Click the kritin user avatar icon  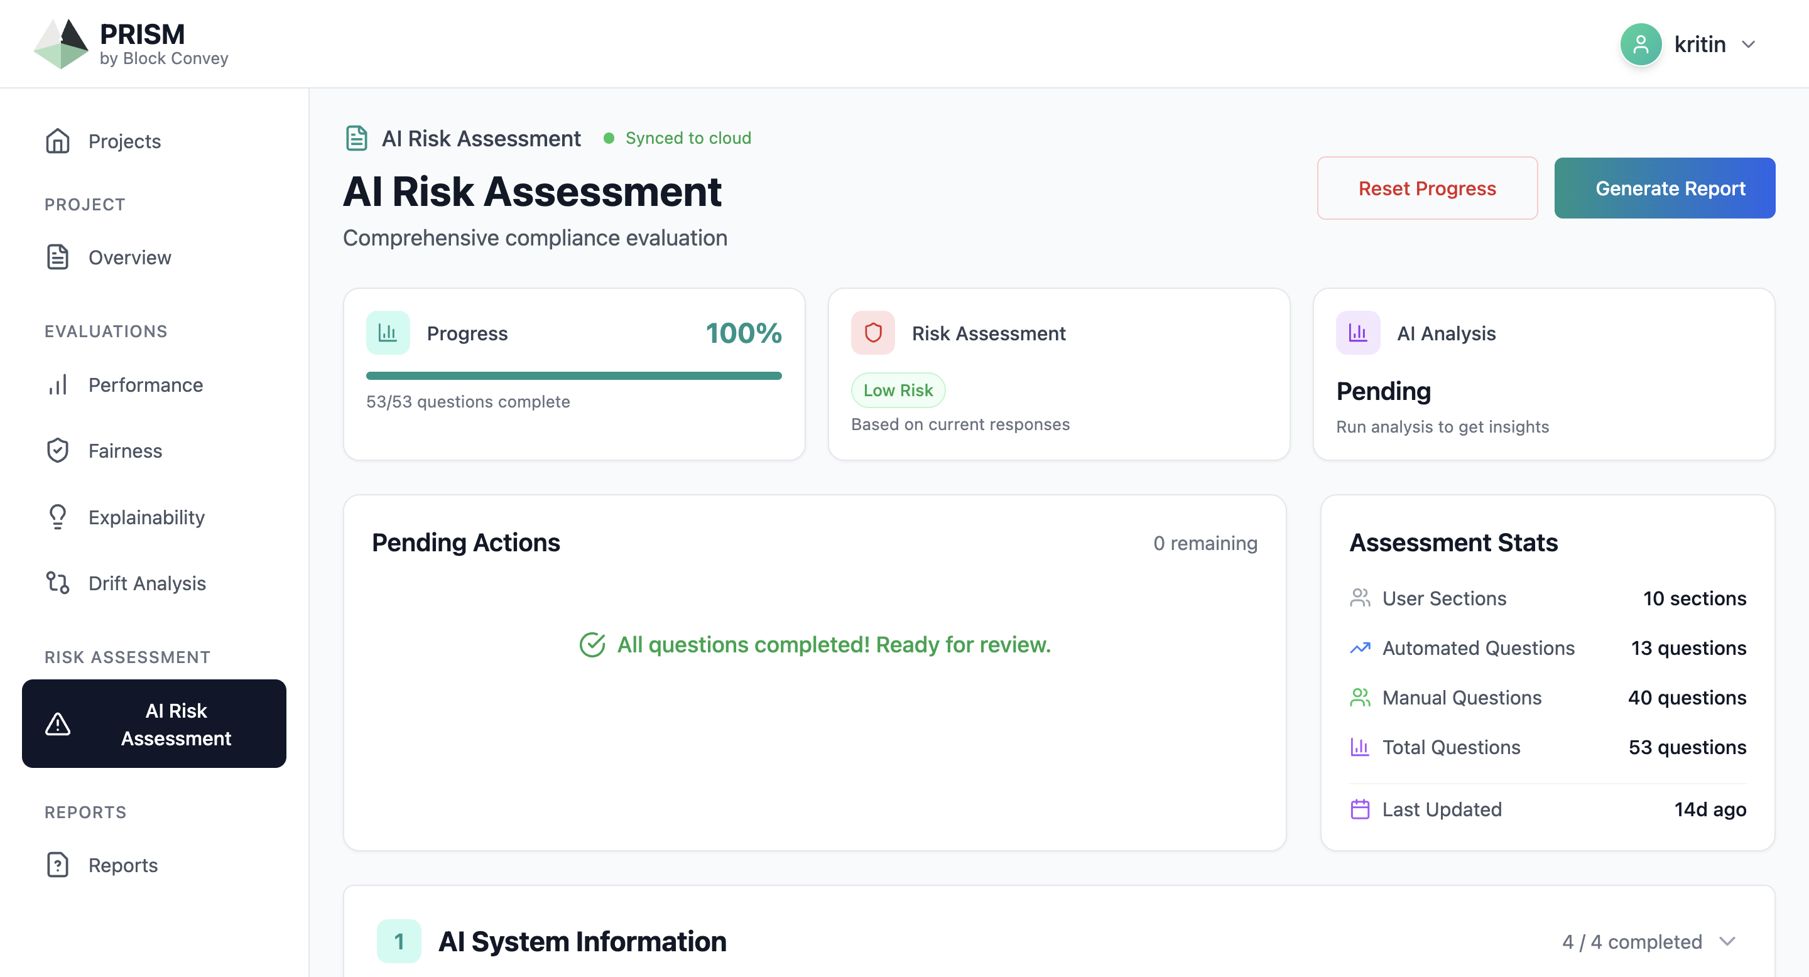[1641, 44]
